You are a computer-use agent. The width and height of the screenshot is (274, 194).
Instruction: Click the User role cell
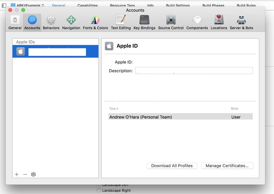pos(236,117)
